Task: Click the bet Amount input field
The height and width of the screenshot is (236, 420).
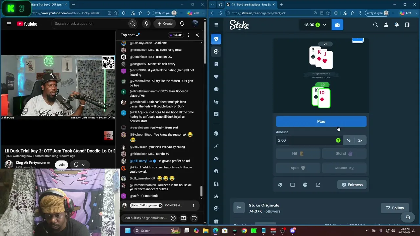Action: pyautogui.click(x=309, y=140)
